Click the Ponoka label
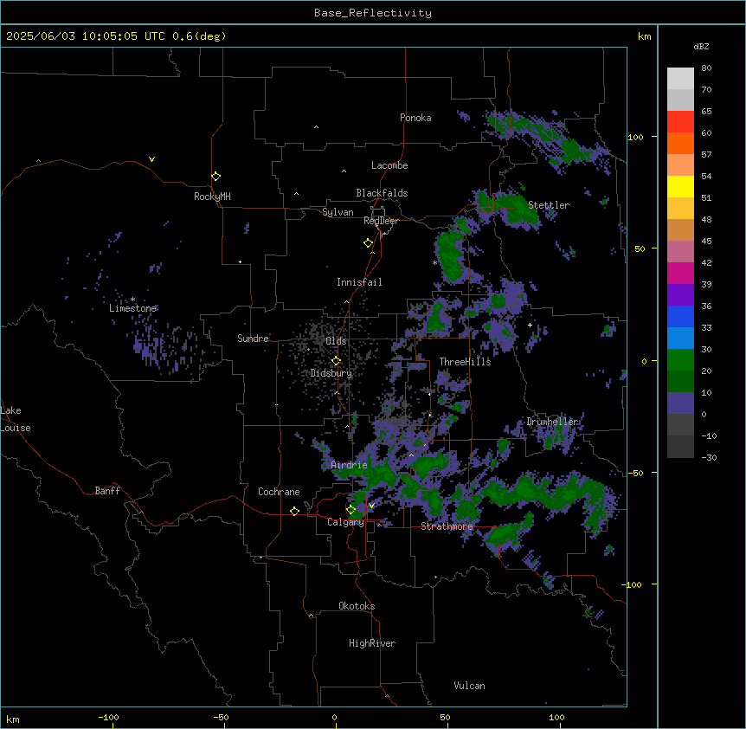This screenshot has width=746, height=729. [415, 118]
